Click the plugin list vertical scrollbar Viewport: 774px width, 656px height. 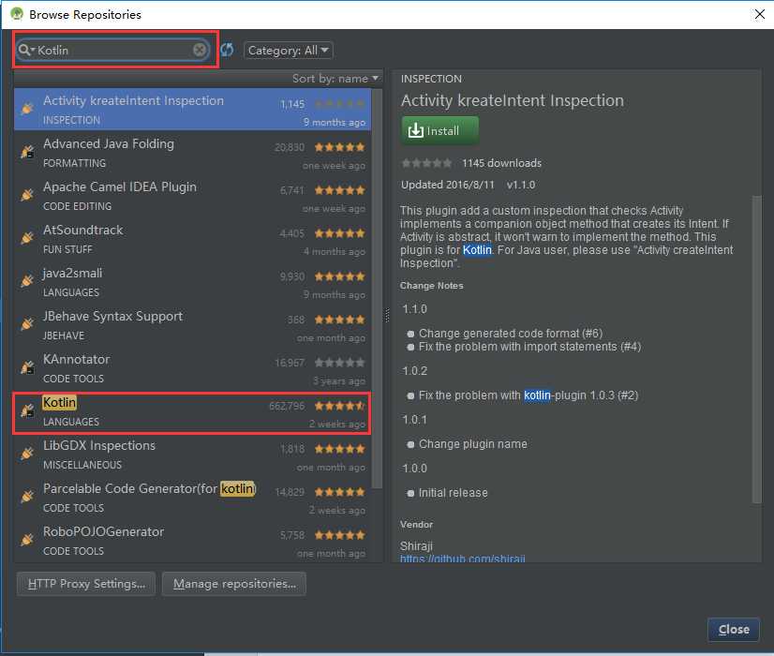point(377,289)
